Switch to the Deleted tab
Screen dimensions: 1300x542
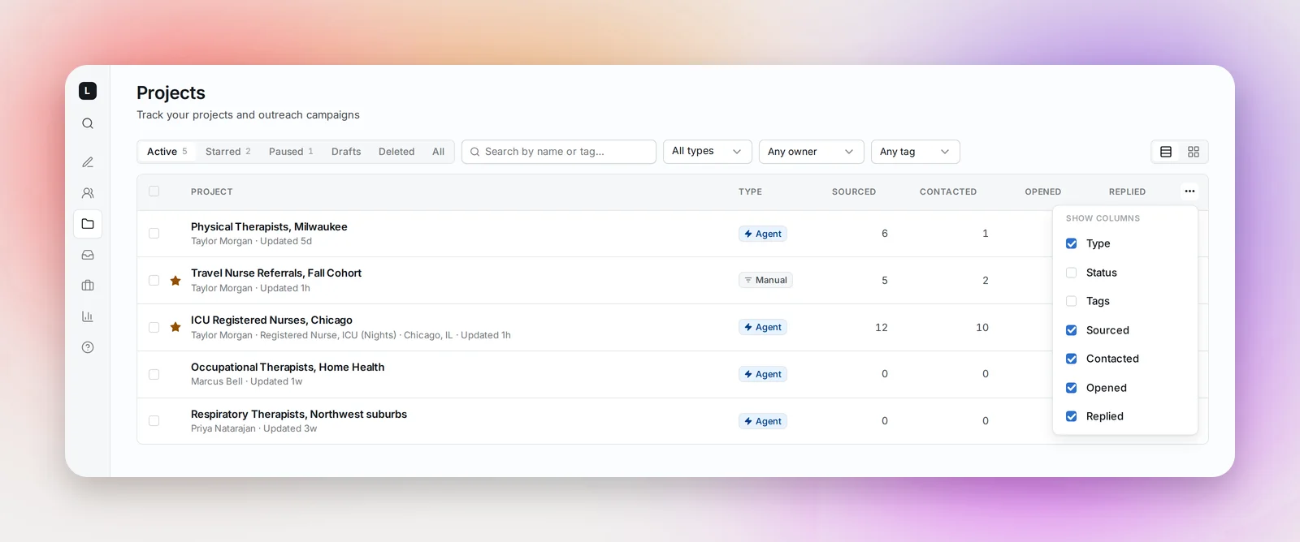coord(396,152)
